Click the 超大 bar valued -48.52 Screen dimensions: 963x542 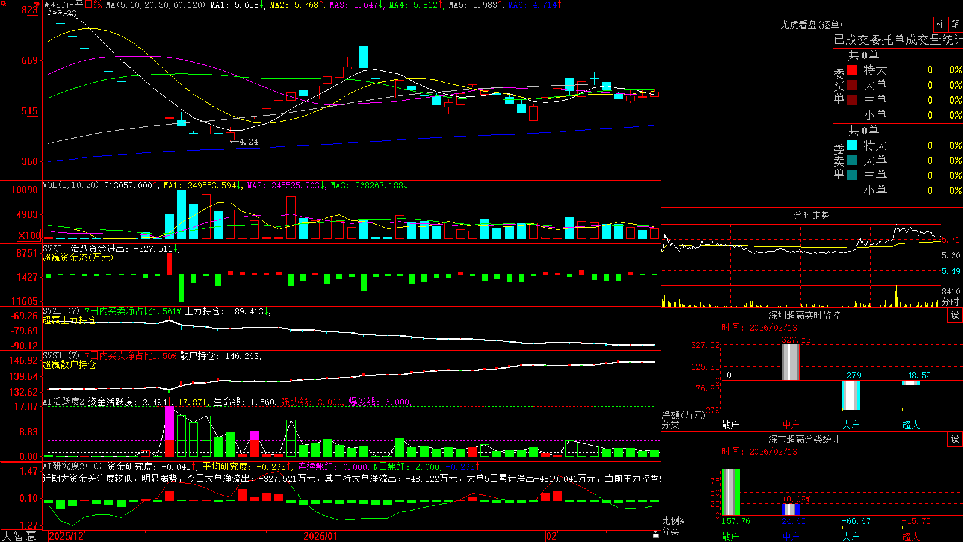coord(911,383)
